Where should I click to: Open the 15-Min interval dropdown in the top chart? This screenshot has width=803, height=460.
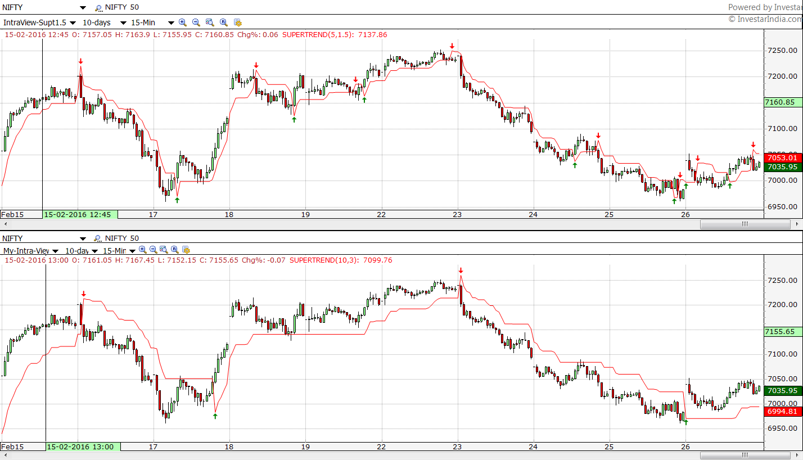click(171, 22)
